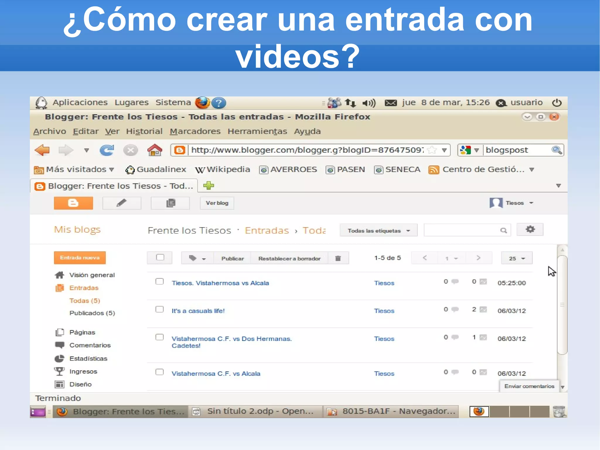The image size is (600, 450).
Task: Open the Historial menu
Action: [x=144, y=131]
